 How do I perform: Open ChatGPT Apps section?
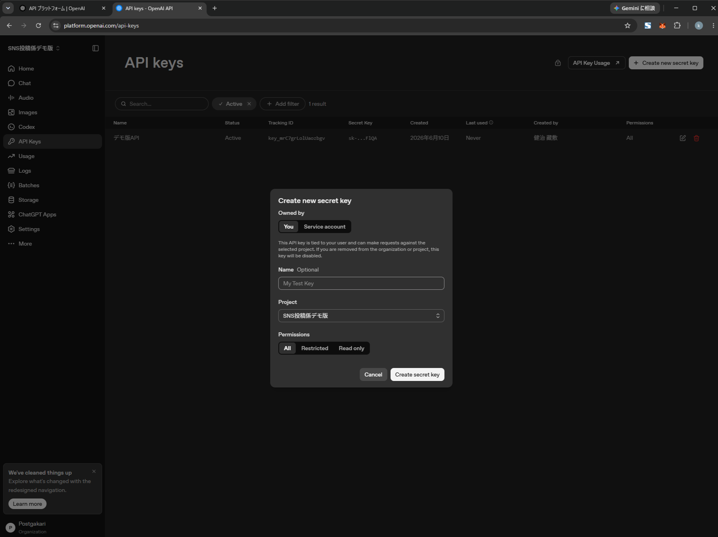point(52,214)
